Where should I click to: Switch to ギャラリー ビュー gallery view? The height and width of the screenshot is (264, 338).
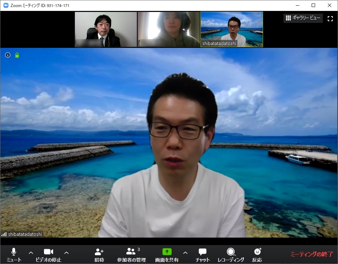303,18
